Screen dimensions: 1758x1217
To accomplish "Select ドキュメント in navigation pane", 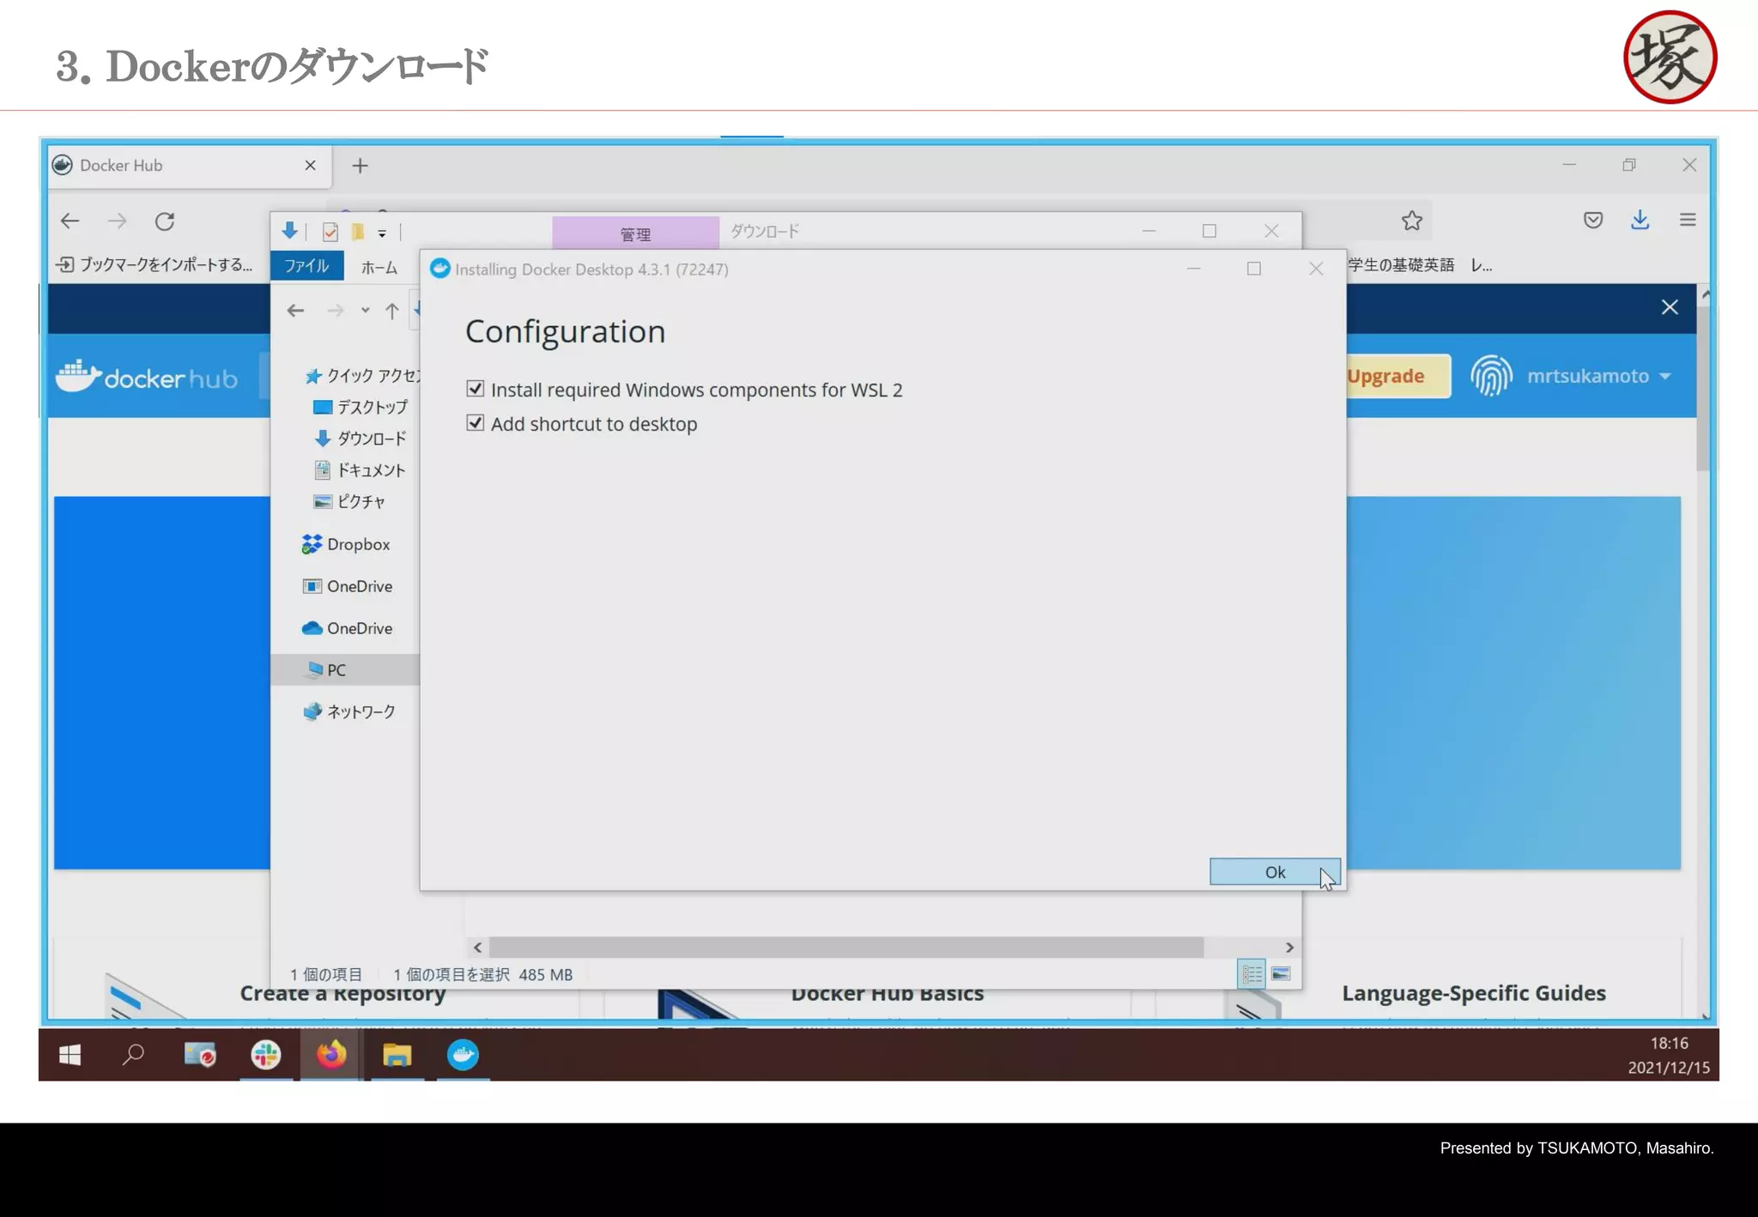I will [360, 470].
